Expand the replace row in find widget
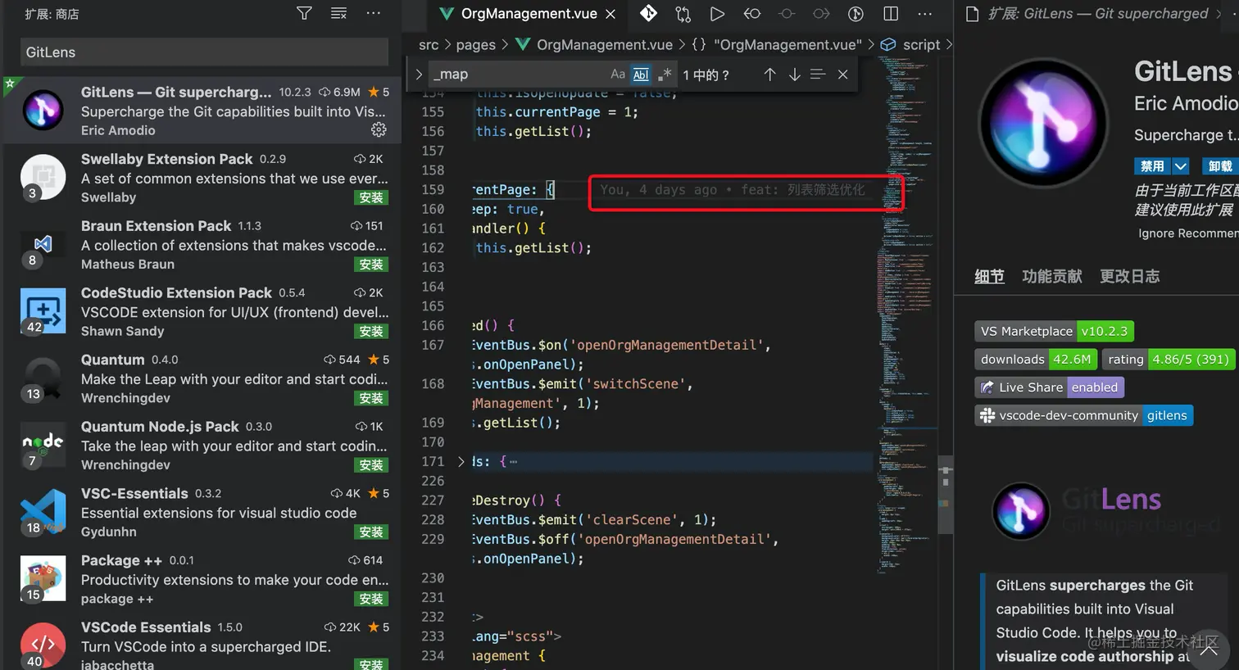This screenshot has height=670, width=1239. (419, 75)
